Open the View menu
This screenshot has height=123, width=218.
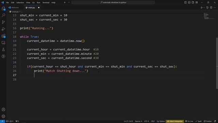[28, 2]
